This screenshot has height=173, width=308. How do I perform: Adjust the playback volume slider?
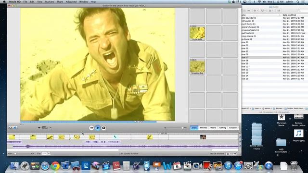pos(175,128)
